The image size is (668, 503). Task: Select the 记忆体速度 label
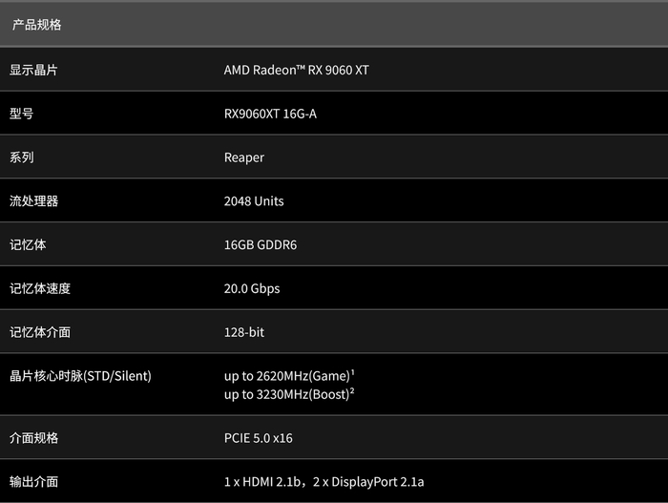point(40,288)
